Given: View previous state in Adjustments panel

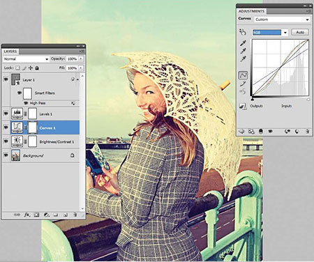Looking at the screenshot, I should point(287,132).
